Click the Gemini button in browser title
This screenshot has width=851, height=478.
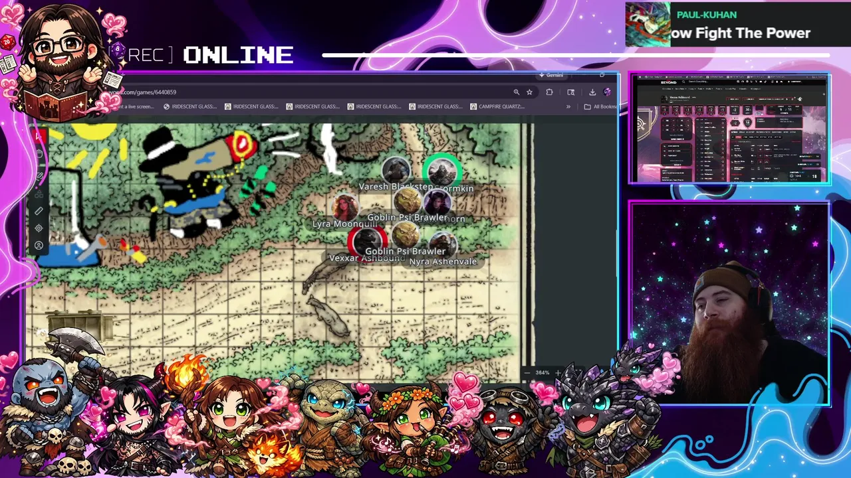pos(551,75)
